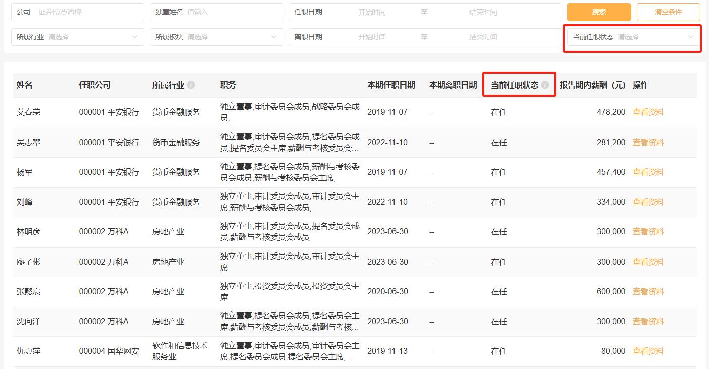The image size is (709, 369).
Task: Focus the 公司 证券代码/简称 input field
Action: (77, 12)
